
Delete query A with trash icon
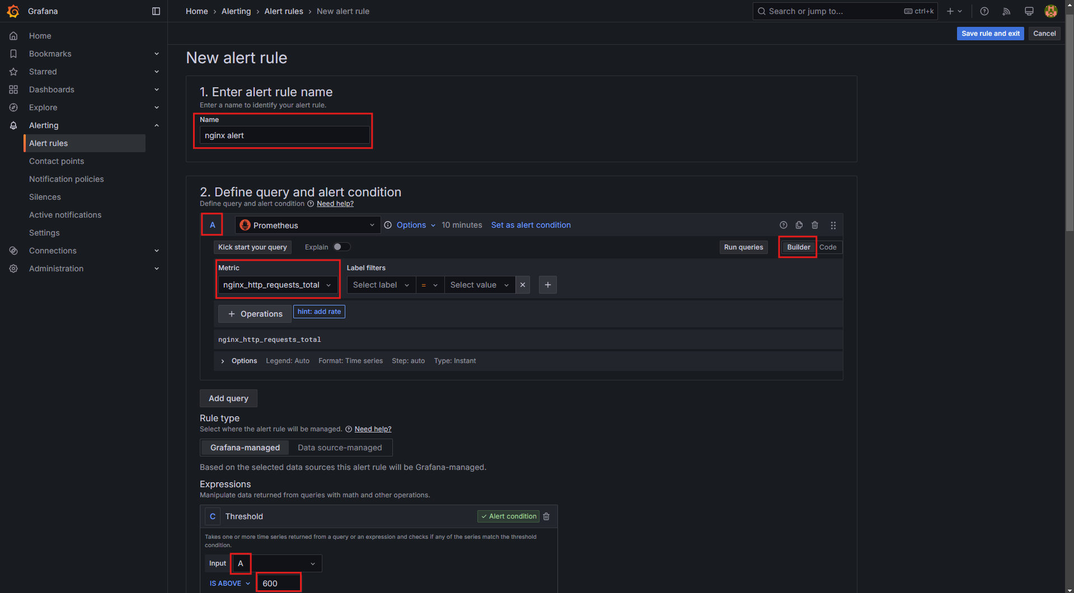[x=815, y=225]
